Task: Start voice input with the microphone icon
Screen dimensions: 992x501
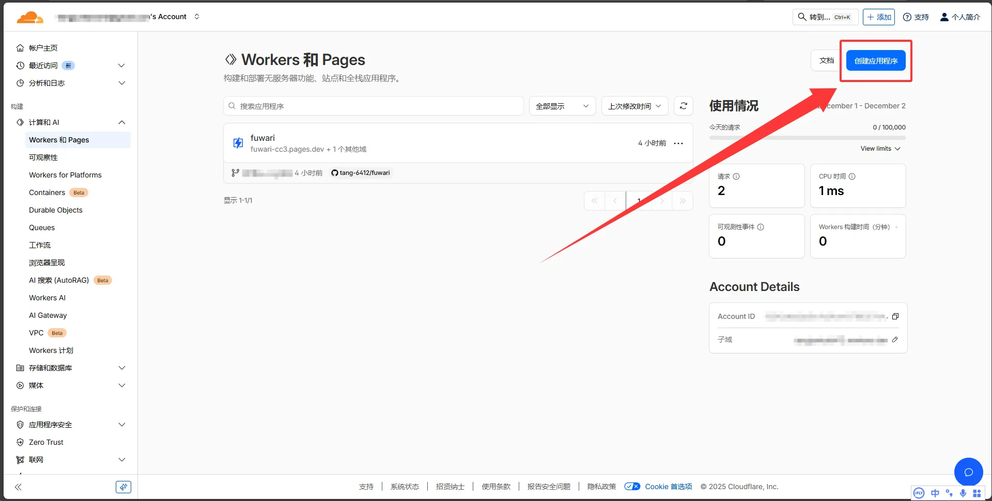Action: (963, 493)
